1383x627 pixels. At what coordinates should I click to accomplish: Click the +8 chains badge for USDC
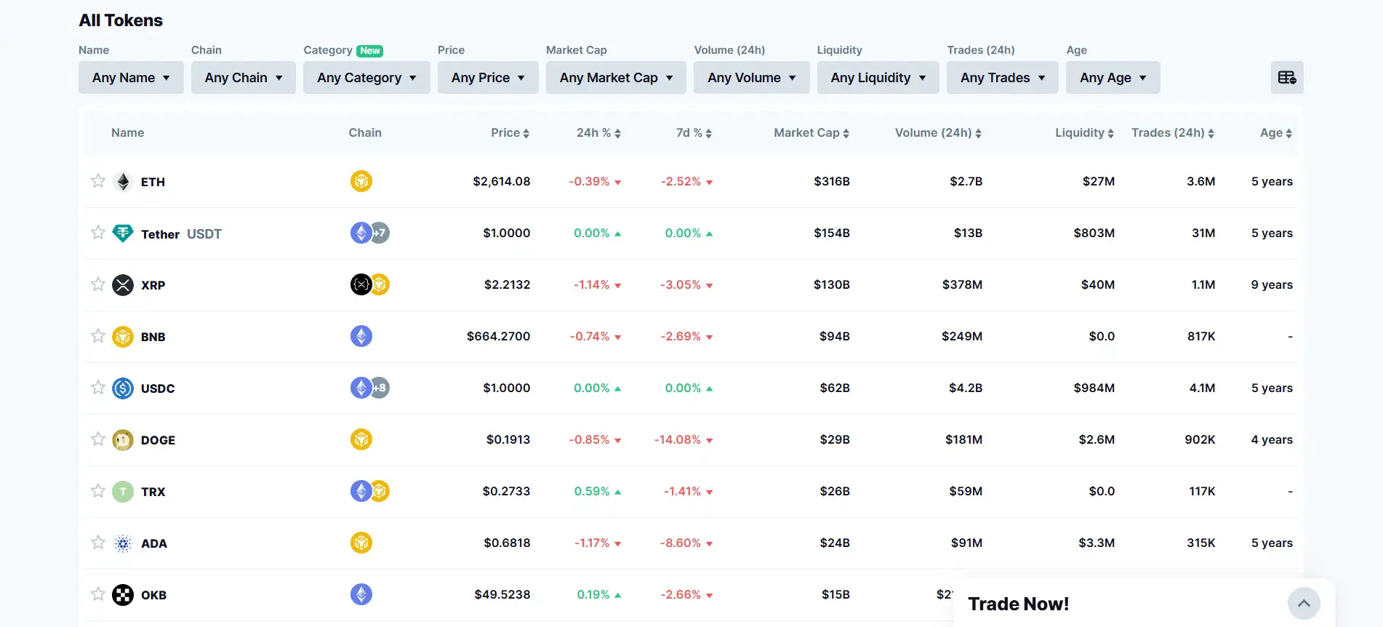tap(380, 388)
